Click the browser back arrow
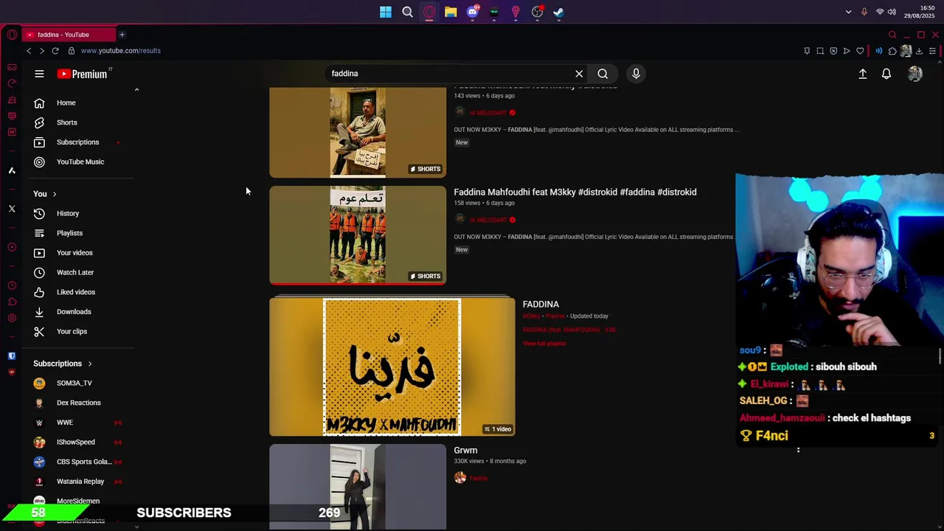 tap(29, 51)
